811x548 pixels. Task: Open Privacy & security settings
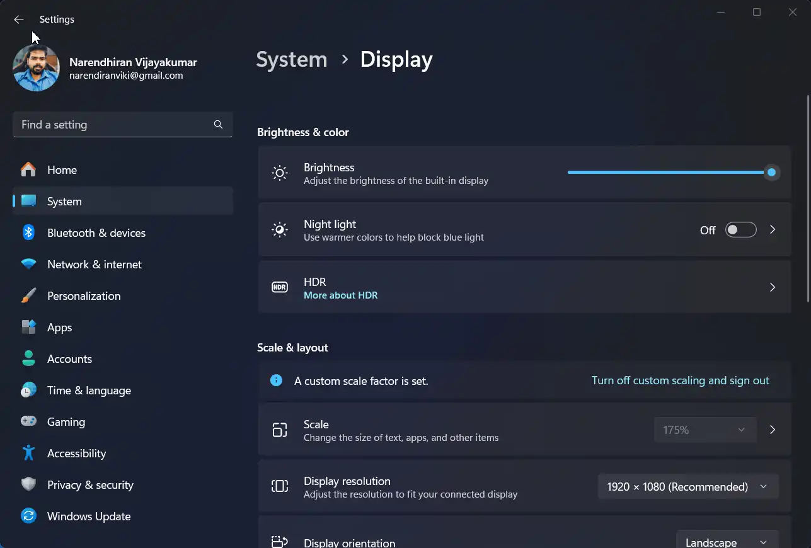123,484
